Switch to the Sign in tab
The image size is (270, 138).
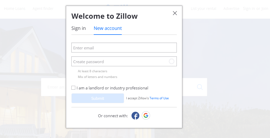coord(78,28)
